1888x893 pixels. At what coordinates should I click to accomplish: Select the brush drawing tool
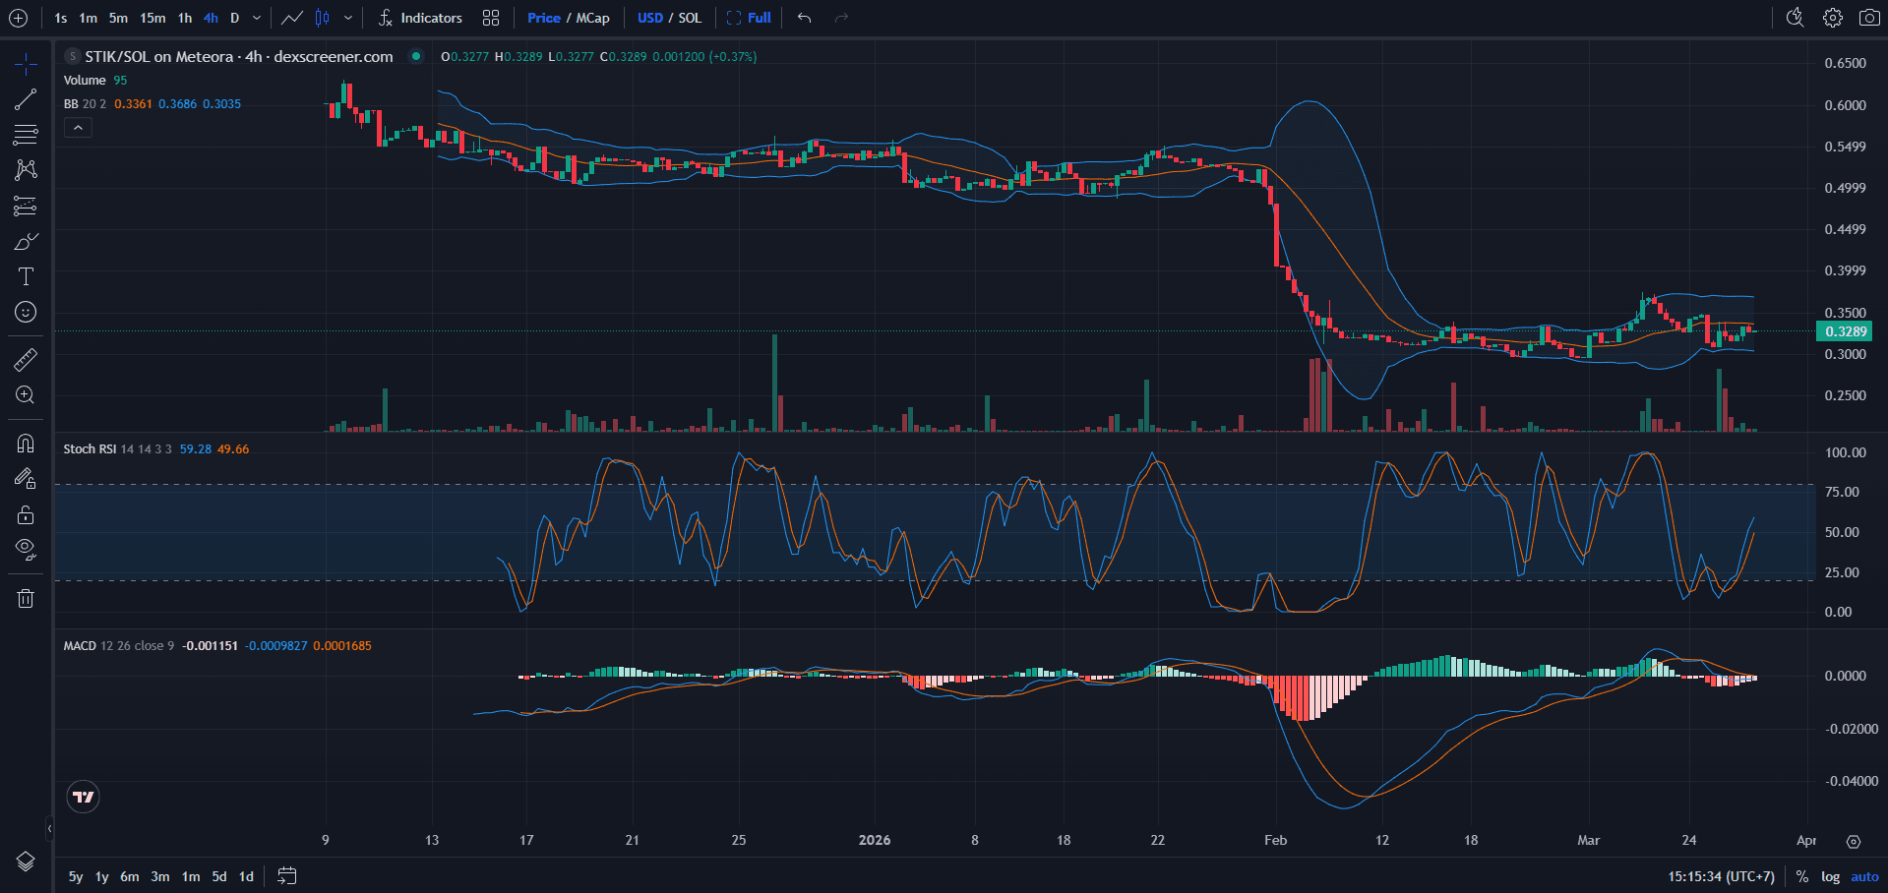pyautogui.click(x=26, y=241)
